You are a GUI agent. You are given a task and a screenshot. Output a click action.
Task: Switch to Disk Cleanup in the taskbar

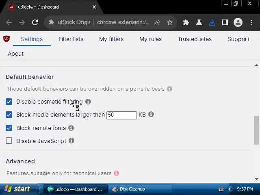pos(140,189)
